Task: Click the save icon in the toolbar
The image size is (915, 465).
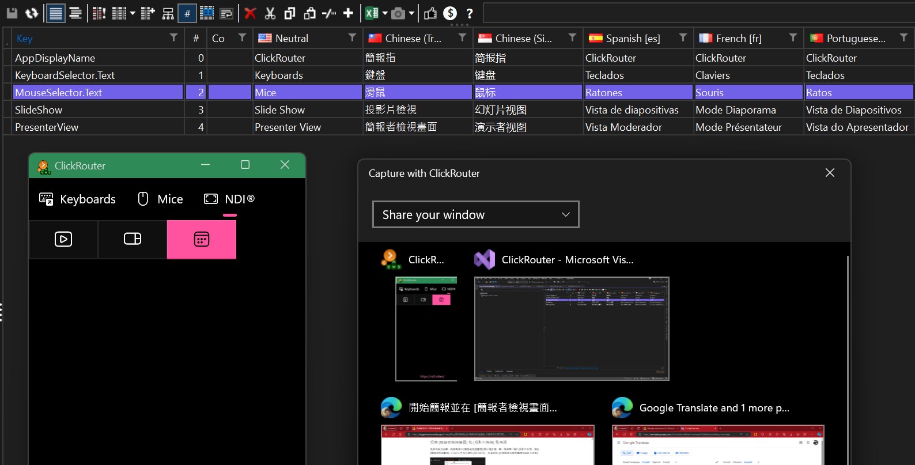Action: pos(12,13)
